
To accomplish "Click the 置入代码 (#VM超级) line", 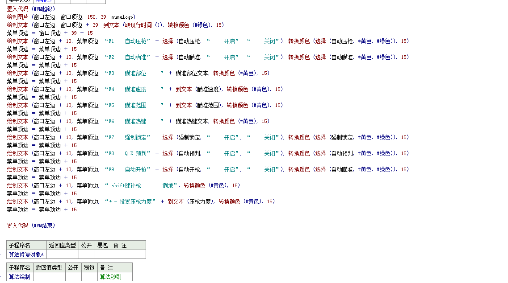I will click(31, 9).
